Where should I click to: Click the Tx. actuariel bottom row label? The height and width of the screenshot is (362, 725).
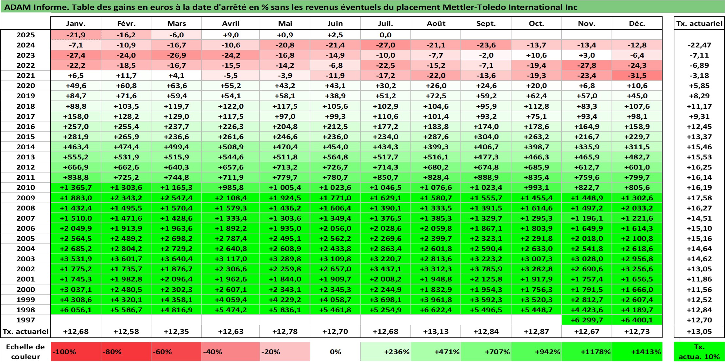point(26,331)
